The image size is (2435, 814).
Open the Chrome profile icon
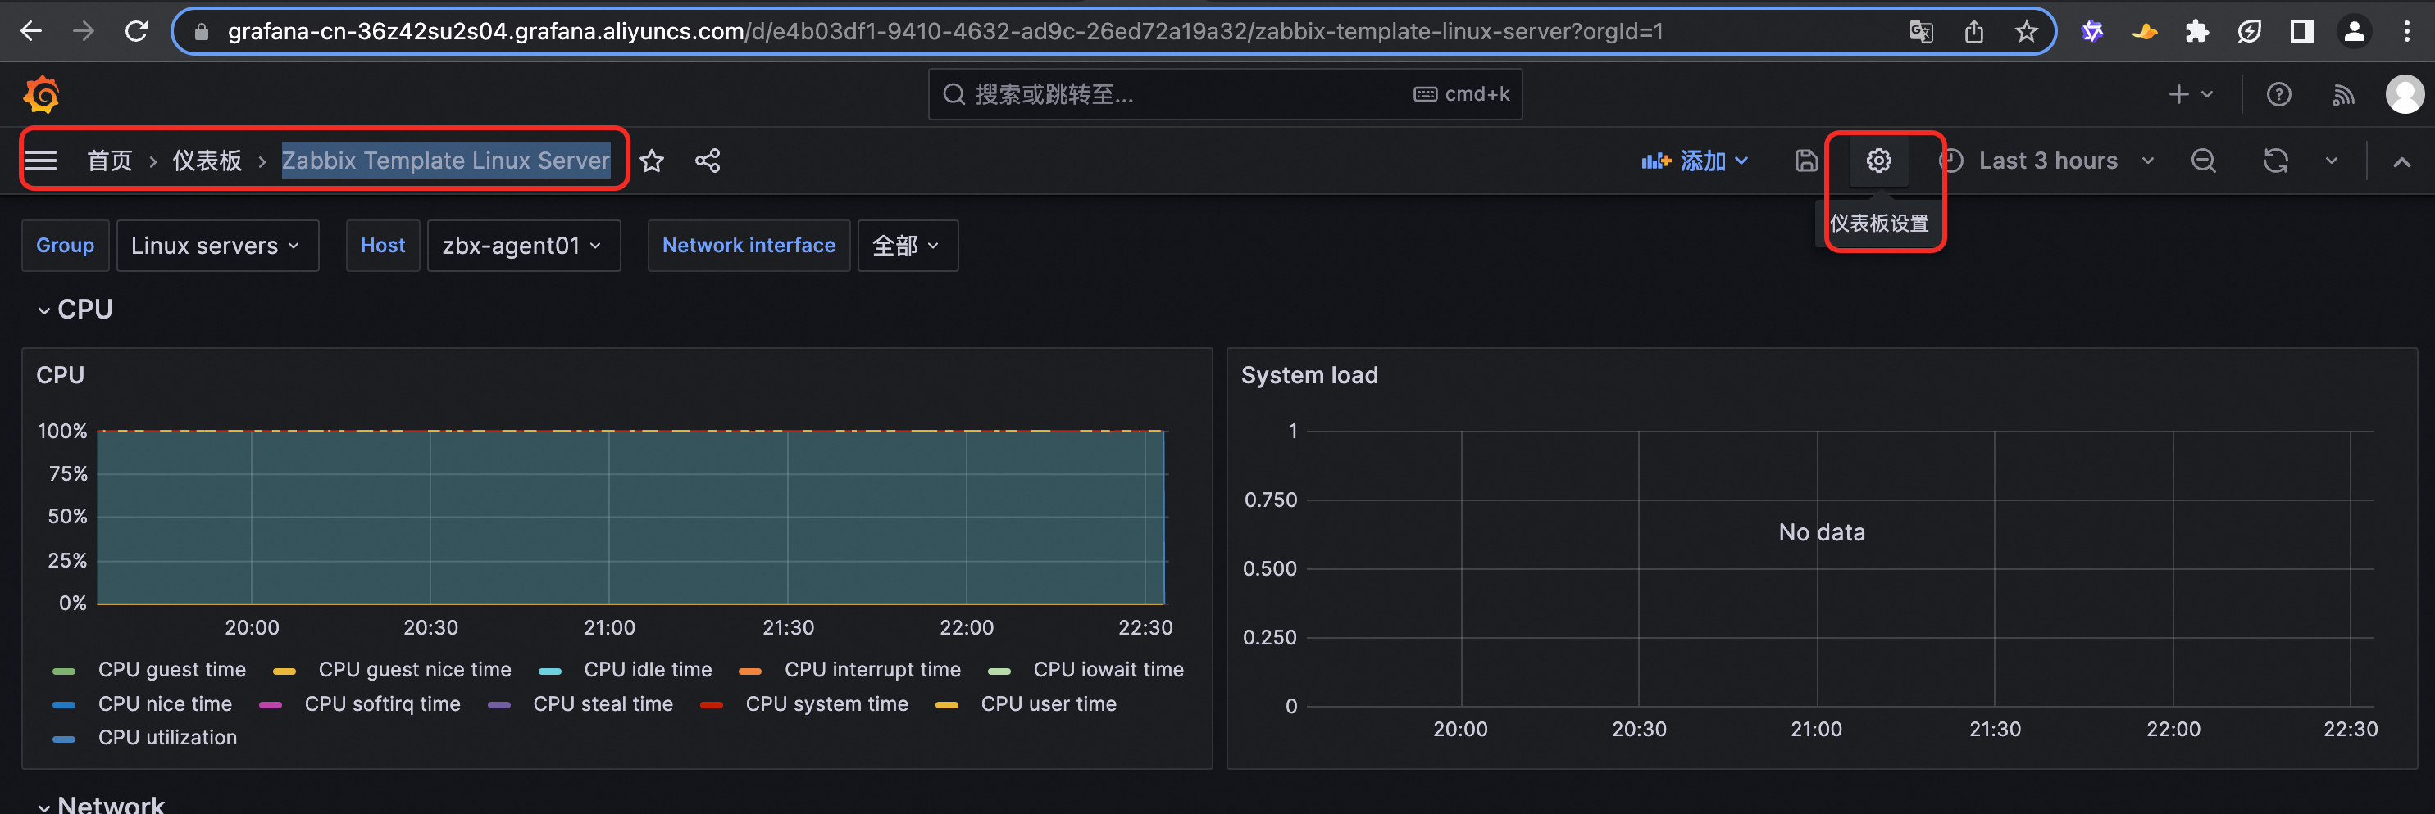2355,32
